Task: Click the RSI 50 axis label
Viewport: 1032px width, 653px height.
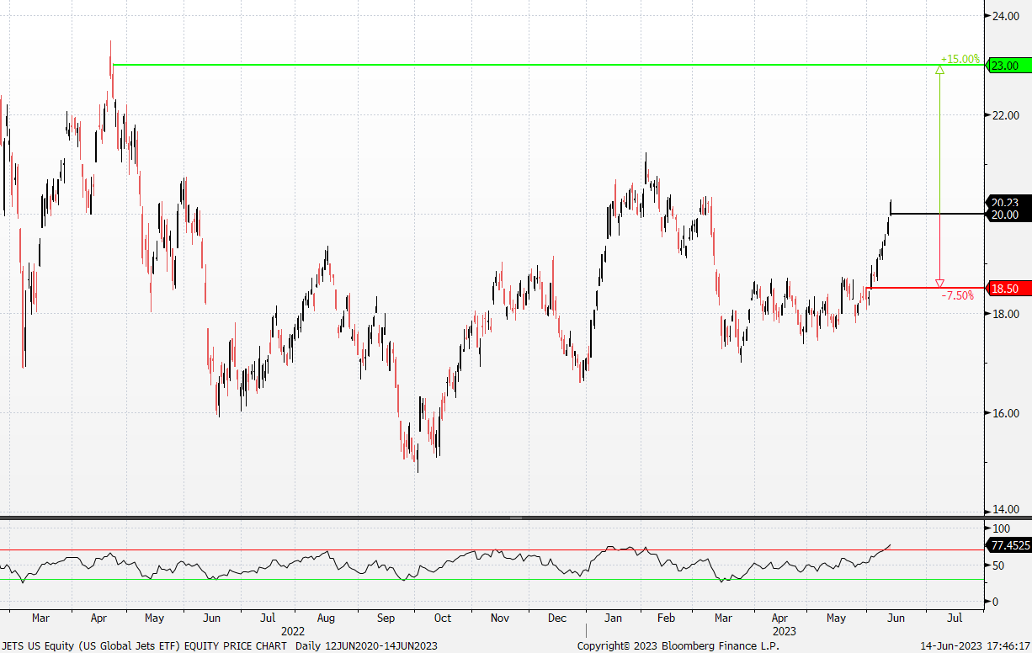Action: click(998, 565)
